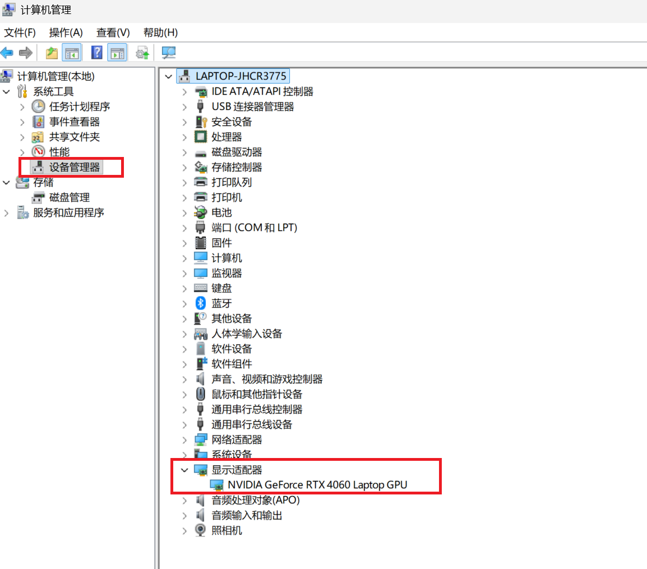Click the 服务和应用程序 icon
Screen dimensions: 647x569
[x=22, y=212]
